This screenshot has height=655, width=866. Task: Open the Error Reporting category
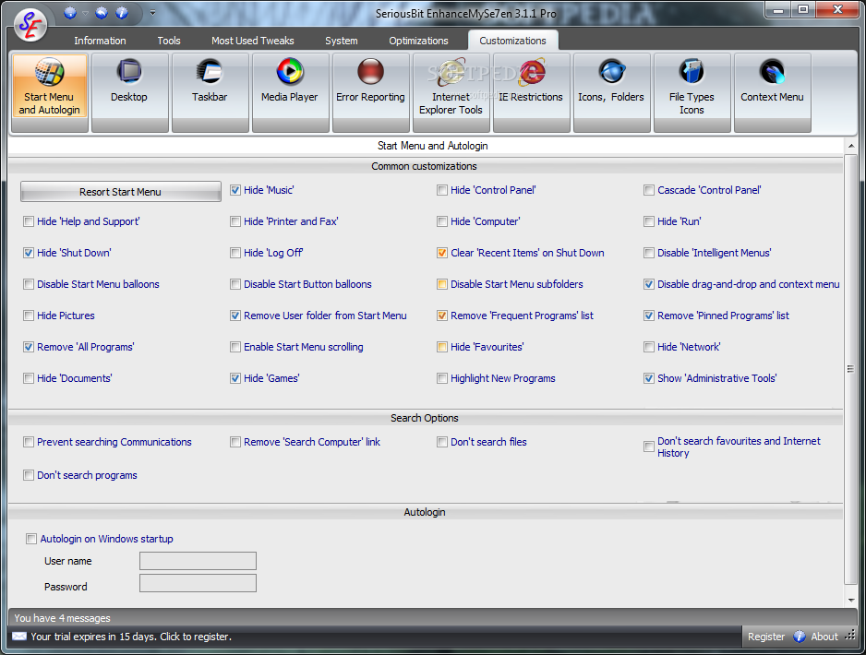pyautogui.click(x=370, y=92)
